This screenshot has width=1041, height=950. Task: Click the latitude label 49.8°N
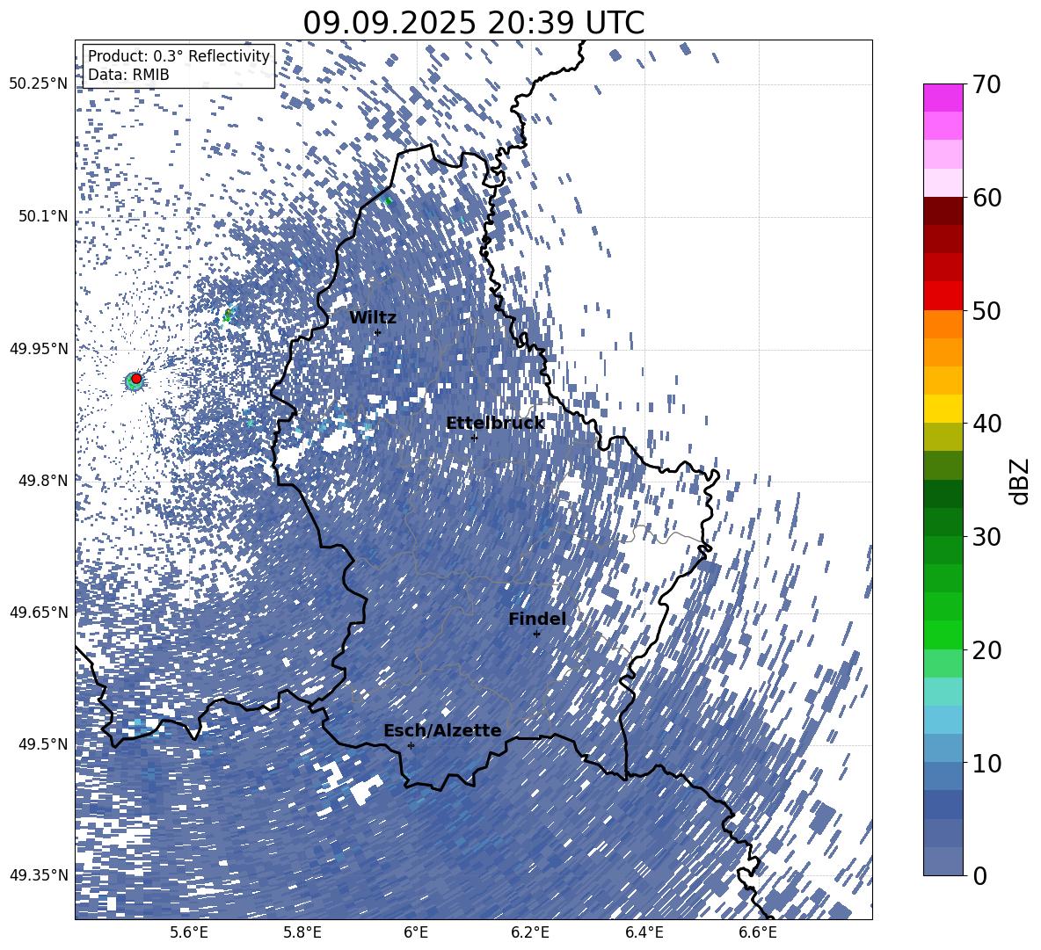[x=42, y=481]
